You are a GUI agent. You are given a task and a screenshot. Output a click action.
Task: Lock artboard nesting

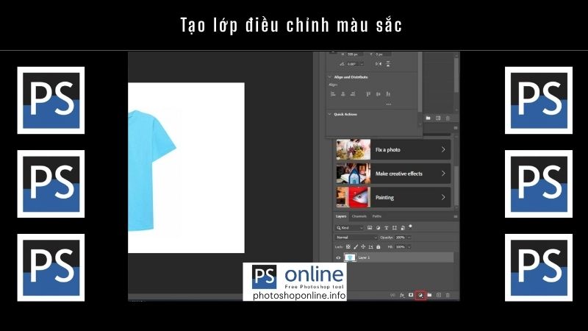coord(370,247)
